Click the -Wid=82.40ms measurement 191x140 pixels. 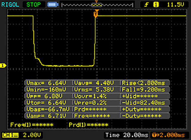[x=144, y=103]
